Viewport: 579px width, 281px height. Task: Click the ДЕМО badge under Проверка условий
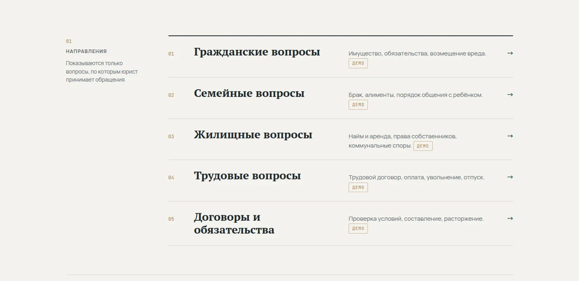358,229
